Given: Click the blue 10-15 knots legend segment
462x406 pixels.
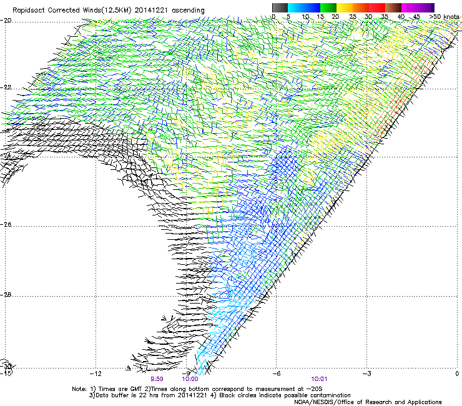Looking at the screenshot, I should tap(312, 7).
